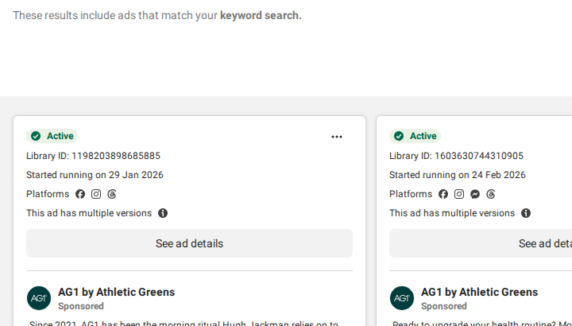Click Platforms label on 29 Jan ad
The height and width of the screenshot is (326, 572).
[x=48, y=194]
